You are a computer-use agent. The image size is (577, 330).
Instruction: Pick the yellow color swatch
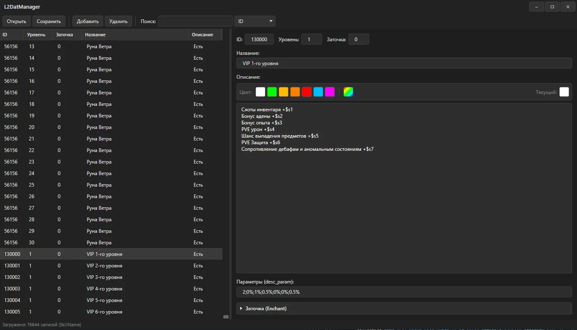tap(284, 92)
